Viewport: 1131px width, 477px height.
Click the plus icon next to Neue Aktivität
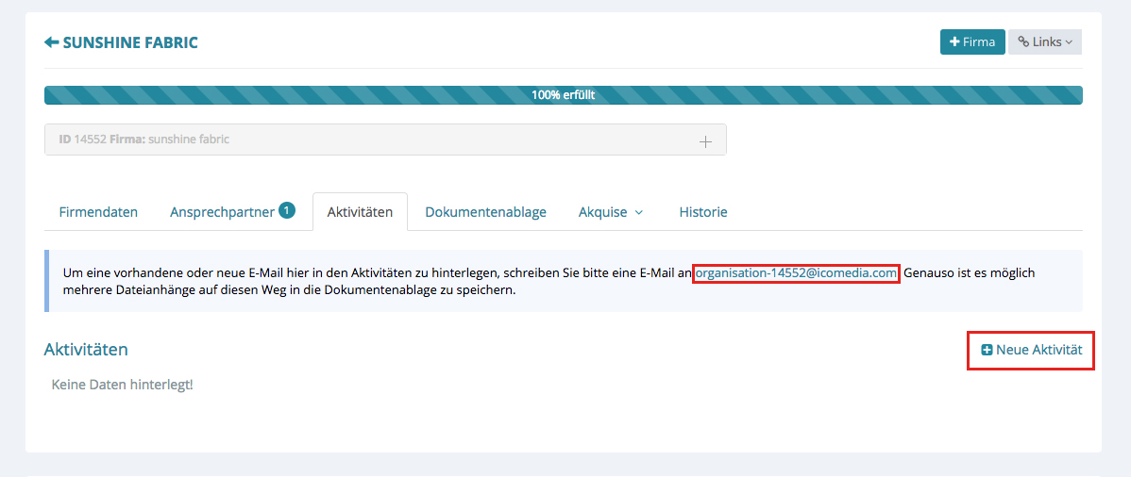[x=987, y=350]
